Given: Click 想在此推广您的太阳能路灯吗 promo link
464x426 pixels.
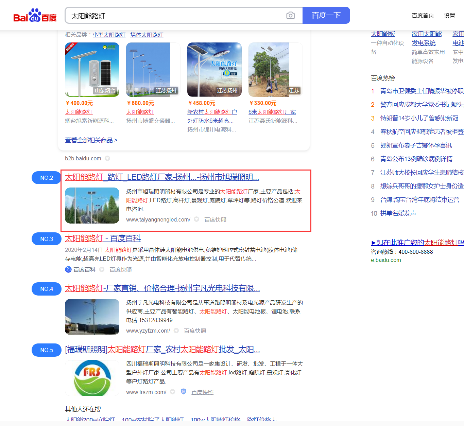Looking at the screenshot, I should coord(417,243).
